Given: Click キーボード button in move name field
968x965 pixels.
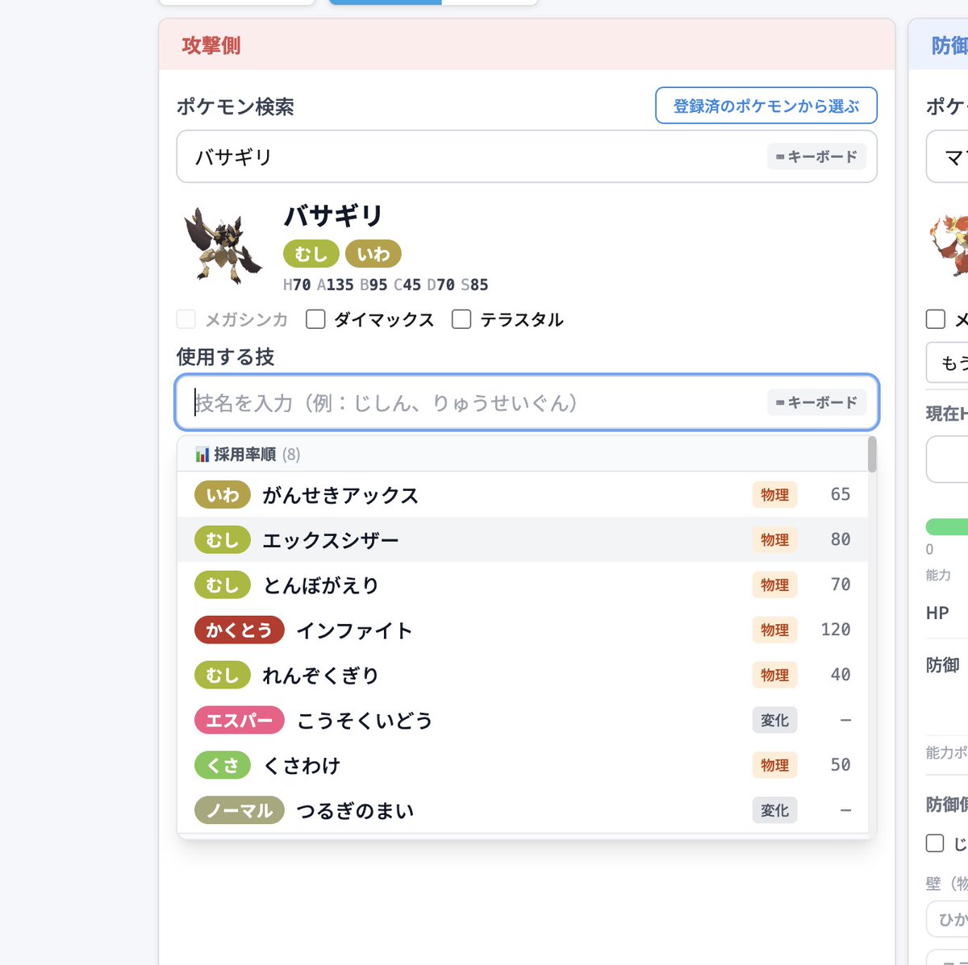Looking at the screenshot, I should click(816, 402).
